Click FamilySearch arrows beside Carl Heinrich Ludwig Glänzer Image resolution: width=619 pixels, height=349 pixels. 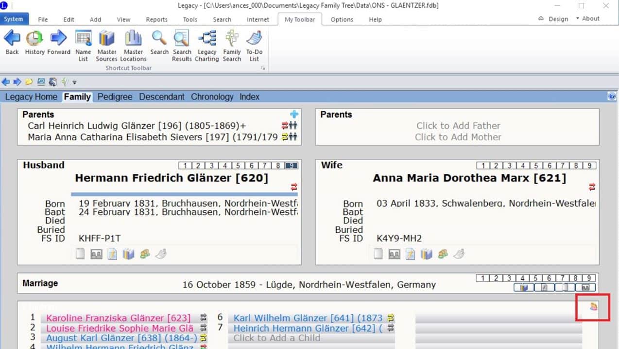tap(285, 126)
